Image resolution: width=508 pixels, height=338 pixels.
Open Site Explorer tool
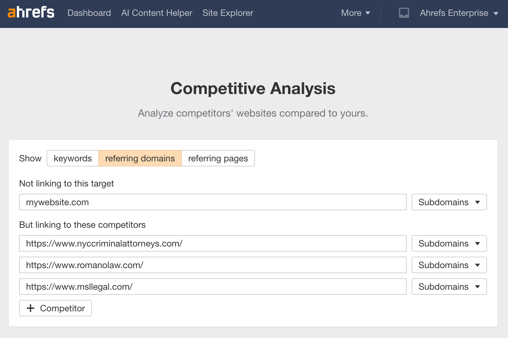[x=228, y=13]
